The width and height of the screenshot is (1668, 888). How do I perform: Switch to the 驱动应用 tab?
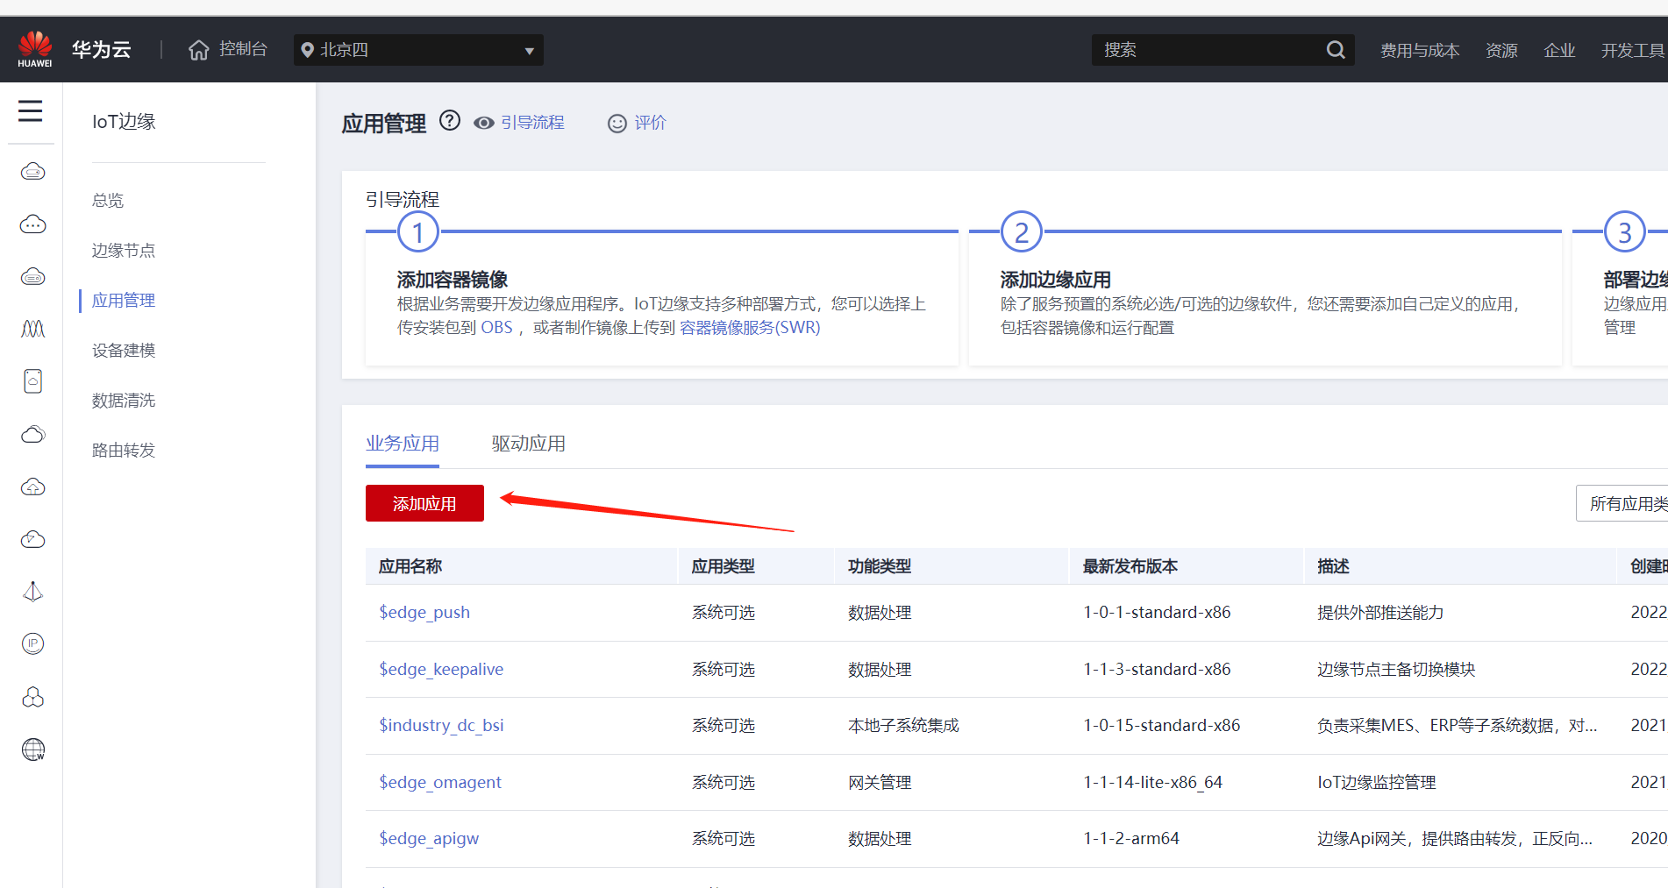[x=528, y=444]
